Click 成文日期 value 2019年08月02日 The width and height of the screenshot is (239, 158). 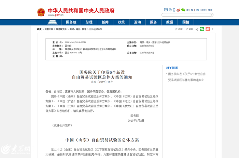tap(147, 46)
